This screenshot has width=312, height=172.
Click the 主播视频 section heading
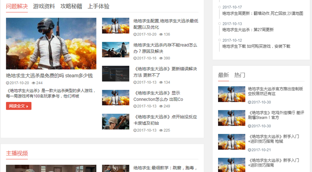[x=17, y=153]
